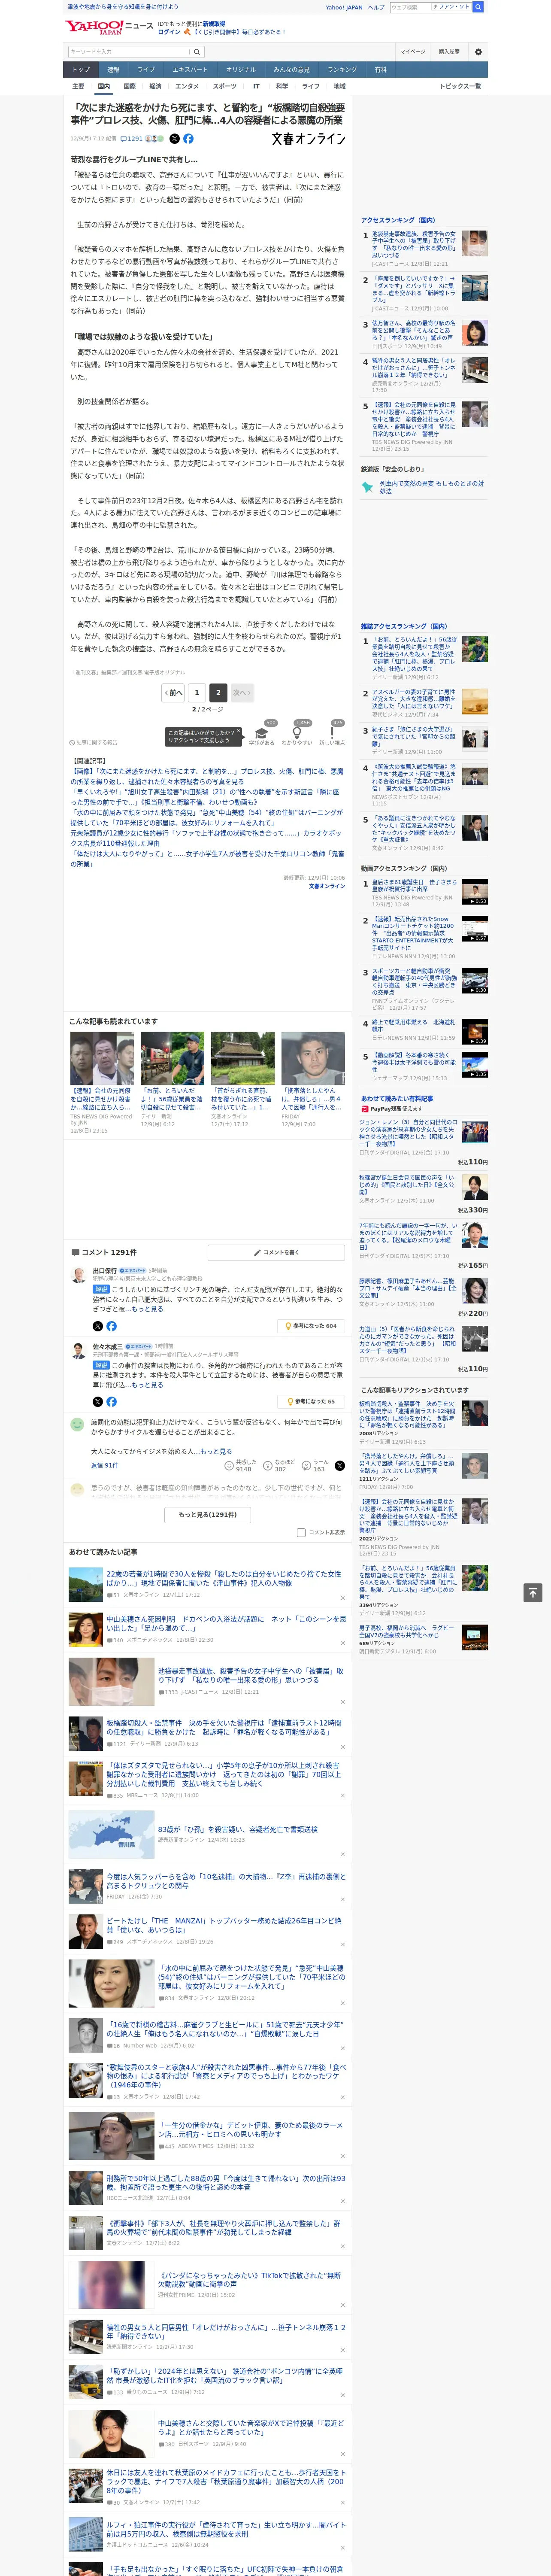Open the ファフン・ソト search dropdown
Image resolution: width=551 pixels, height=2576 pixels.
pos(451,7)
